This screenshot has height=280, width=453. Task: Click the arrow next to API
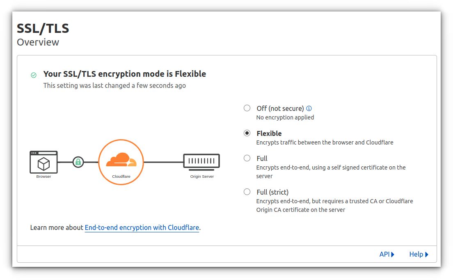click(393, 255)
